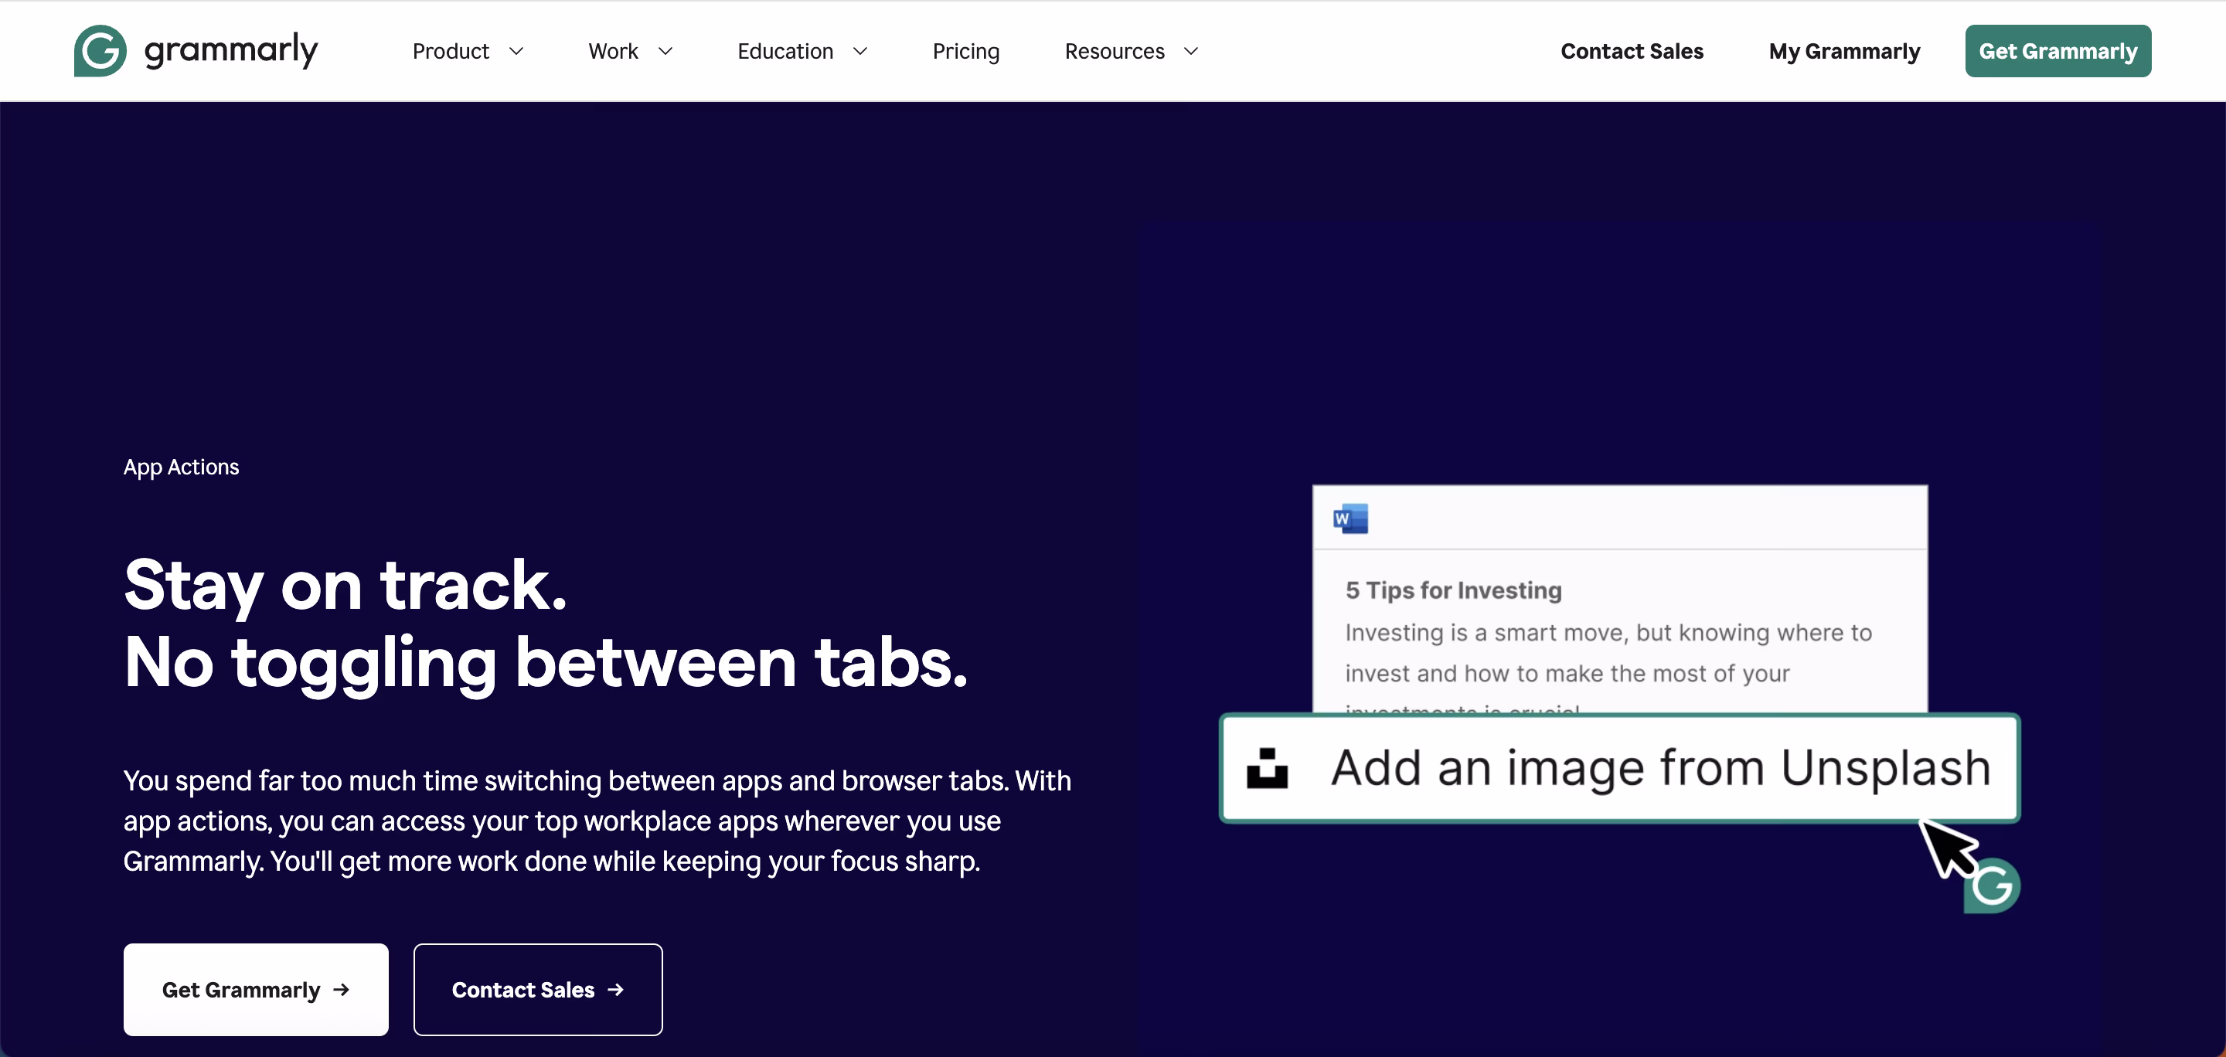Viewport: 2226px width, 1057px height.
Task: Click the Unsplash logo icon
Action: (1267, 768)
